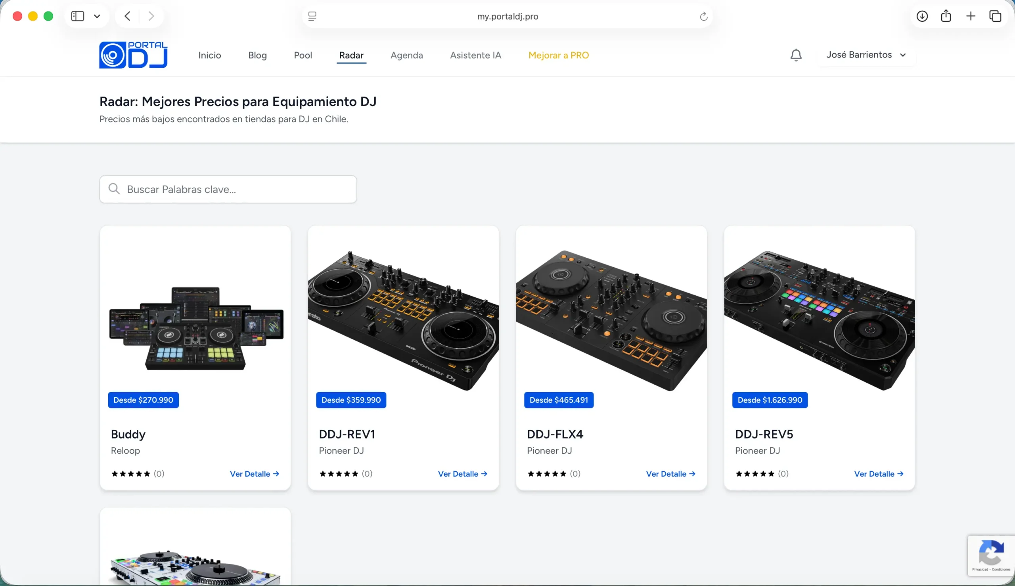The height and width of the screenshot is (586, 1015).
Task: Click the notification bell icon
Action: 796,55
